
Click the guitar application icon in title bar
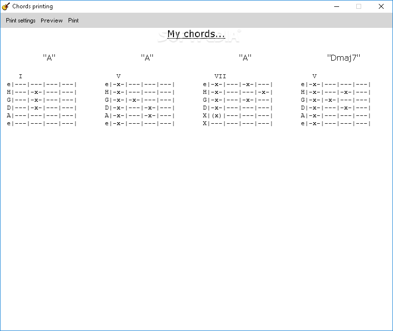coord(6,6)
